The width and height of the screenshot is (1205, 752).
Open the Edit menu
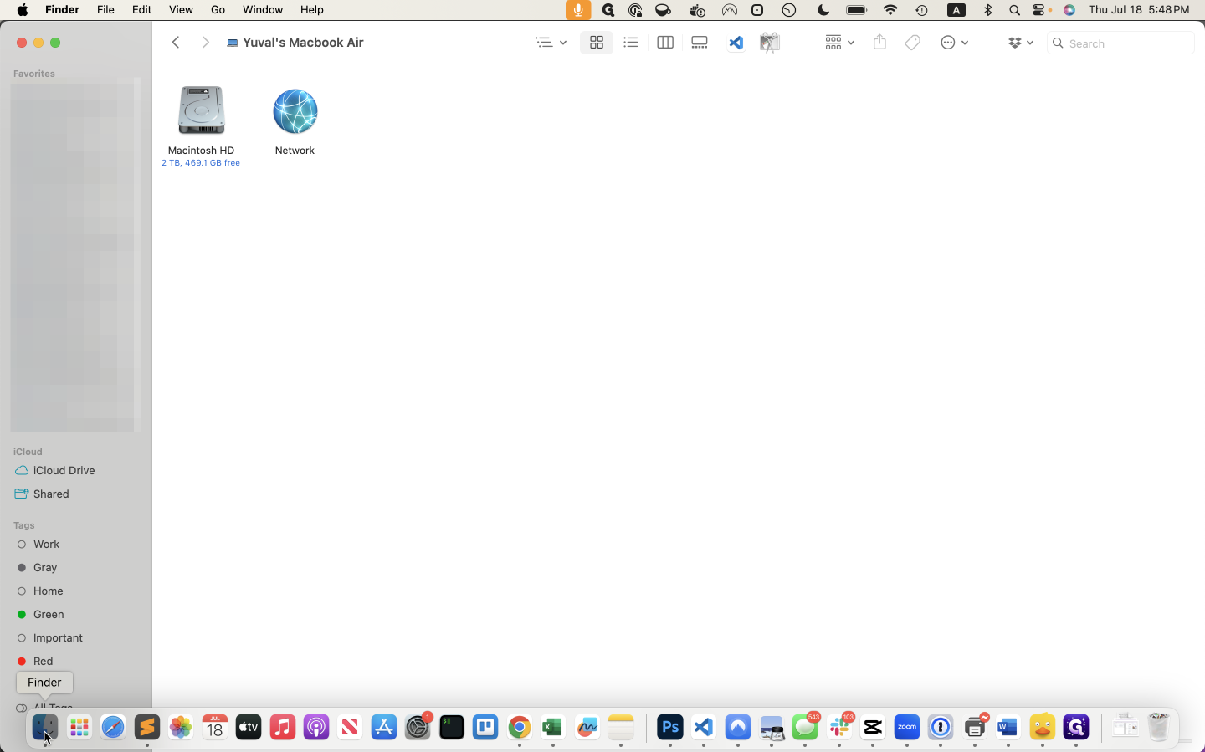point(141,10)
